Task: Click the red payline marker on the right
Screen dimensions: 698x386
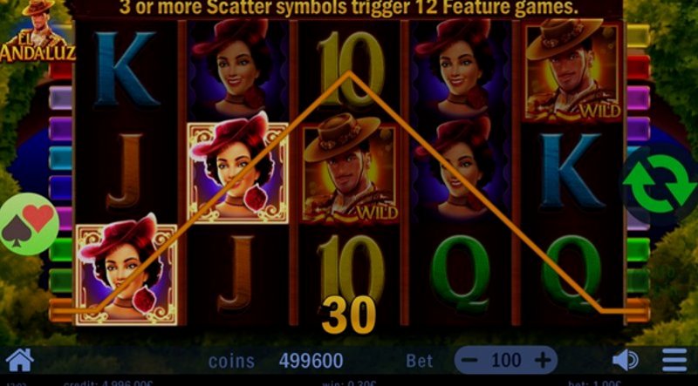Action: coord(638,66)
